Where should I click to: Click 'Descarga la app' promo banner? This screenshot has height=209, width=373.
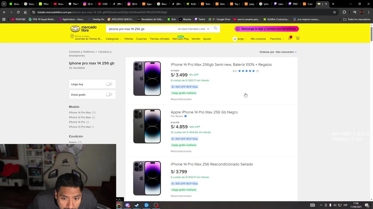pyautogui.click(x=267, y=29)
